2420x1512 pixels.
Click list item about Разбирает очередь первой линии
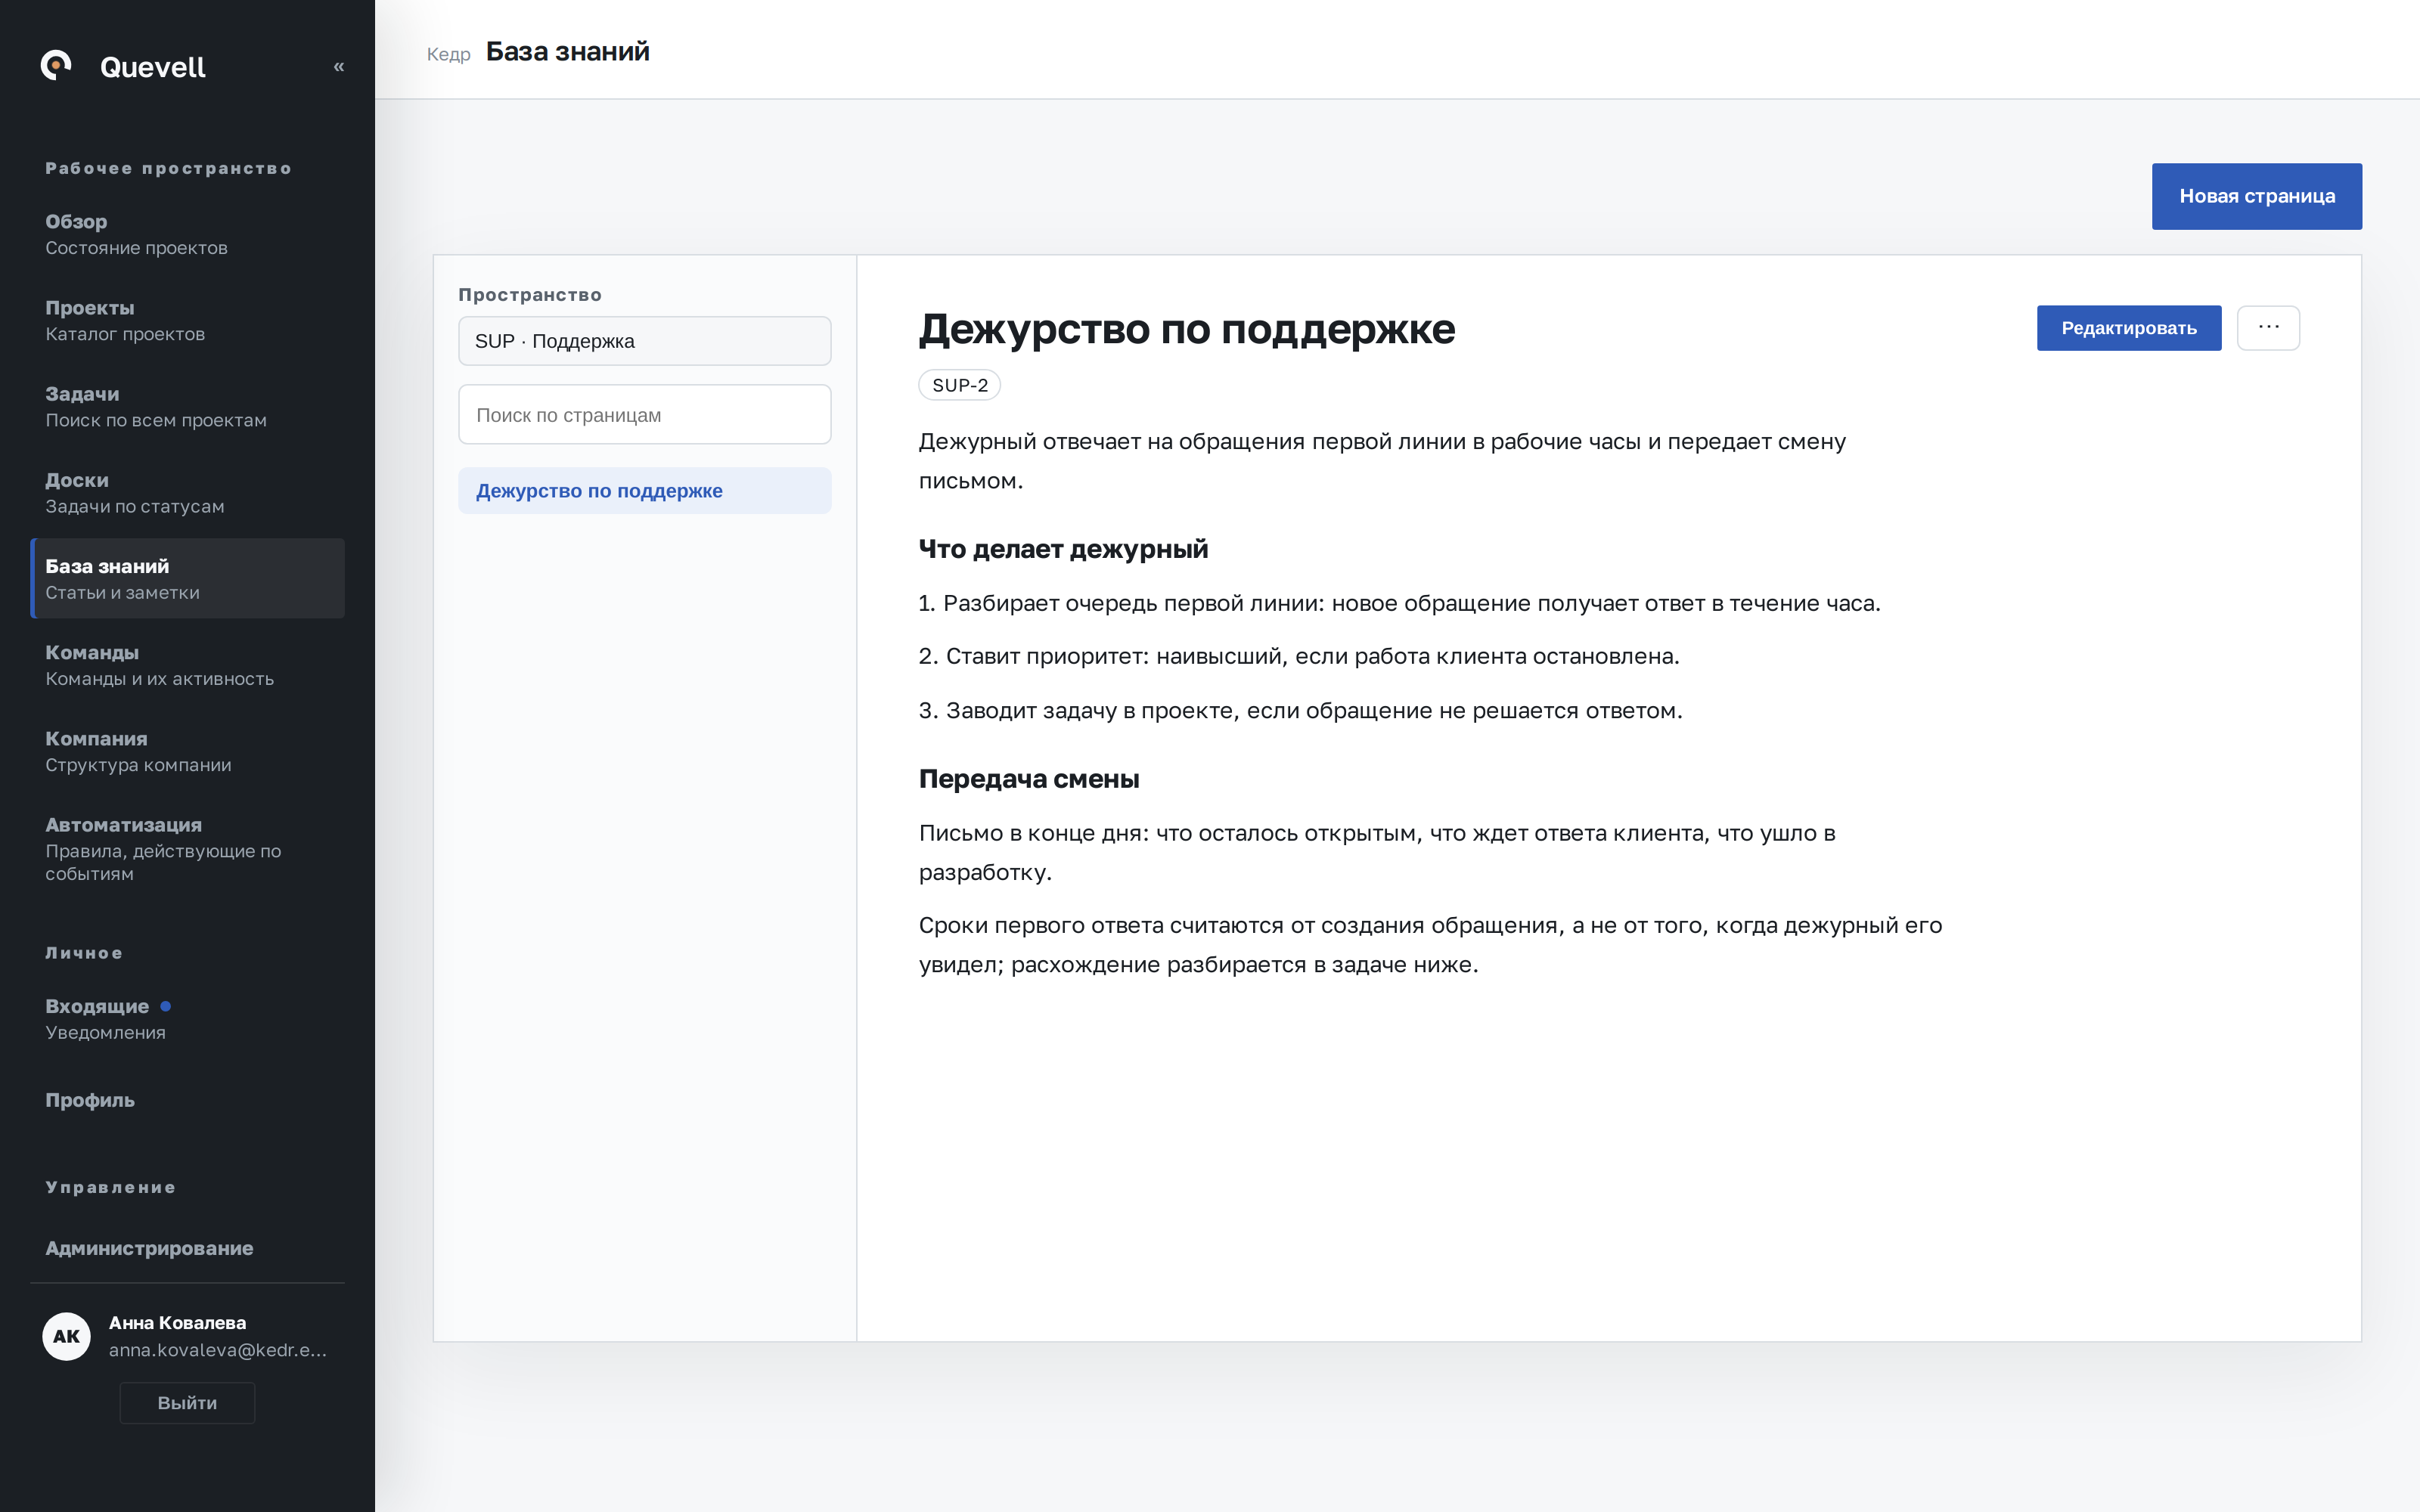1399,603
